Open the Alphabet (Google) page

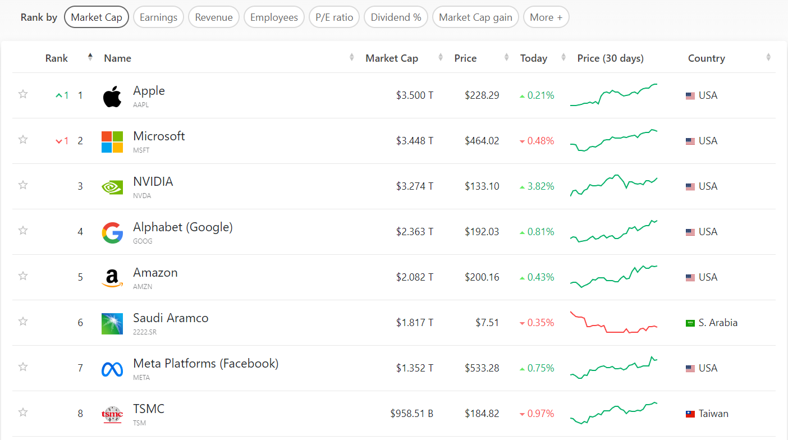tap(183, 227)
